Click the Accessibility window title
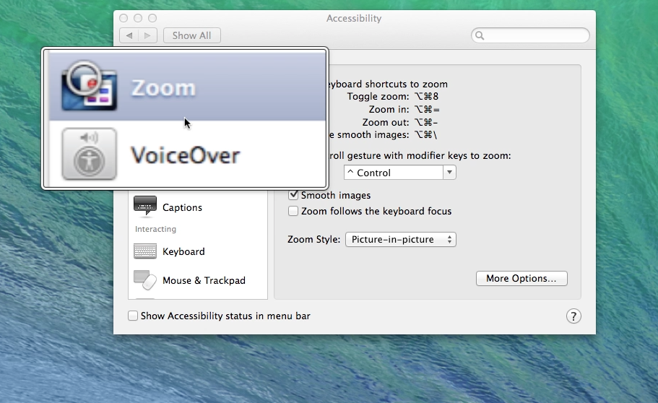 point(354,19)
